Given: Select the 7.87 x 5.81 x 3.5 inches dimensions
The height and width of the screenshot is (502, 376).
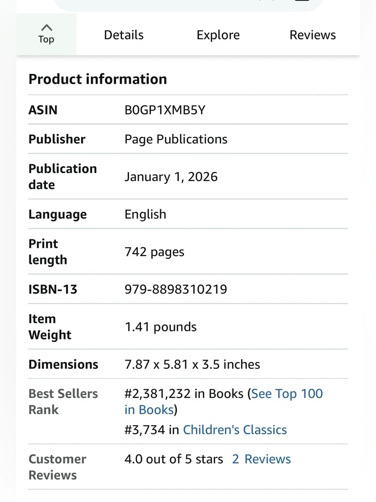Looking at the screenshot, I should 192,364.
